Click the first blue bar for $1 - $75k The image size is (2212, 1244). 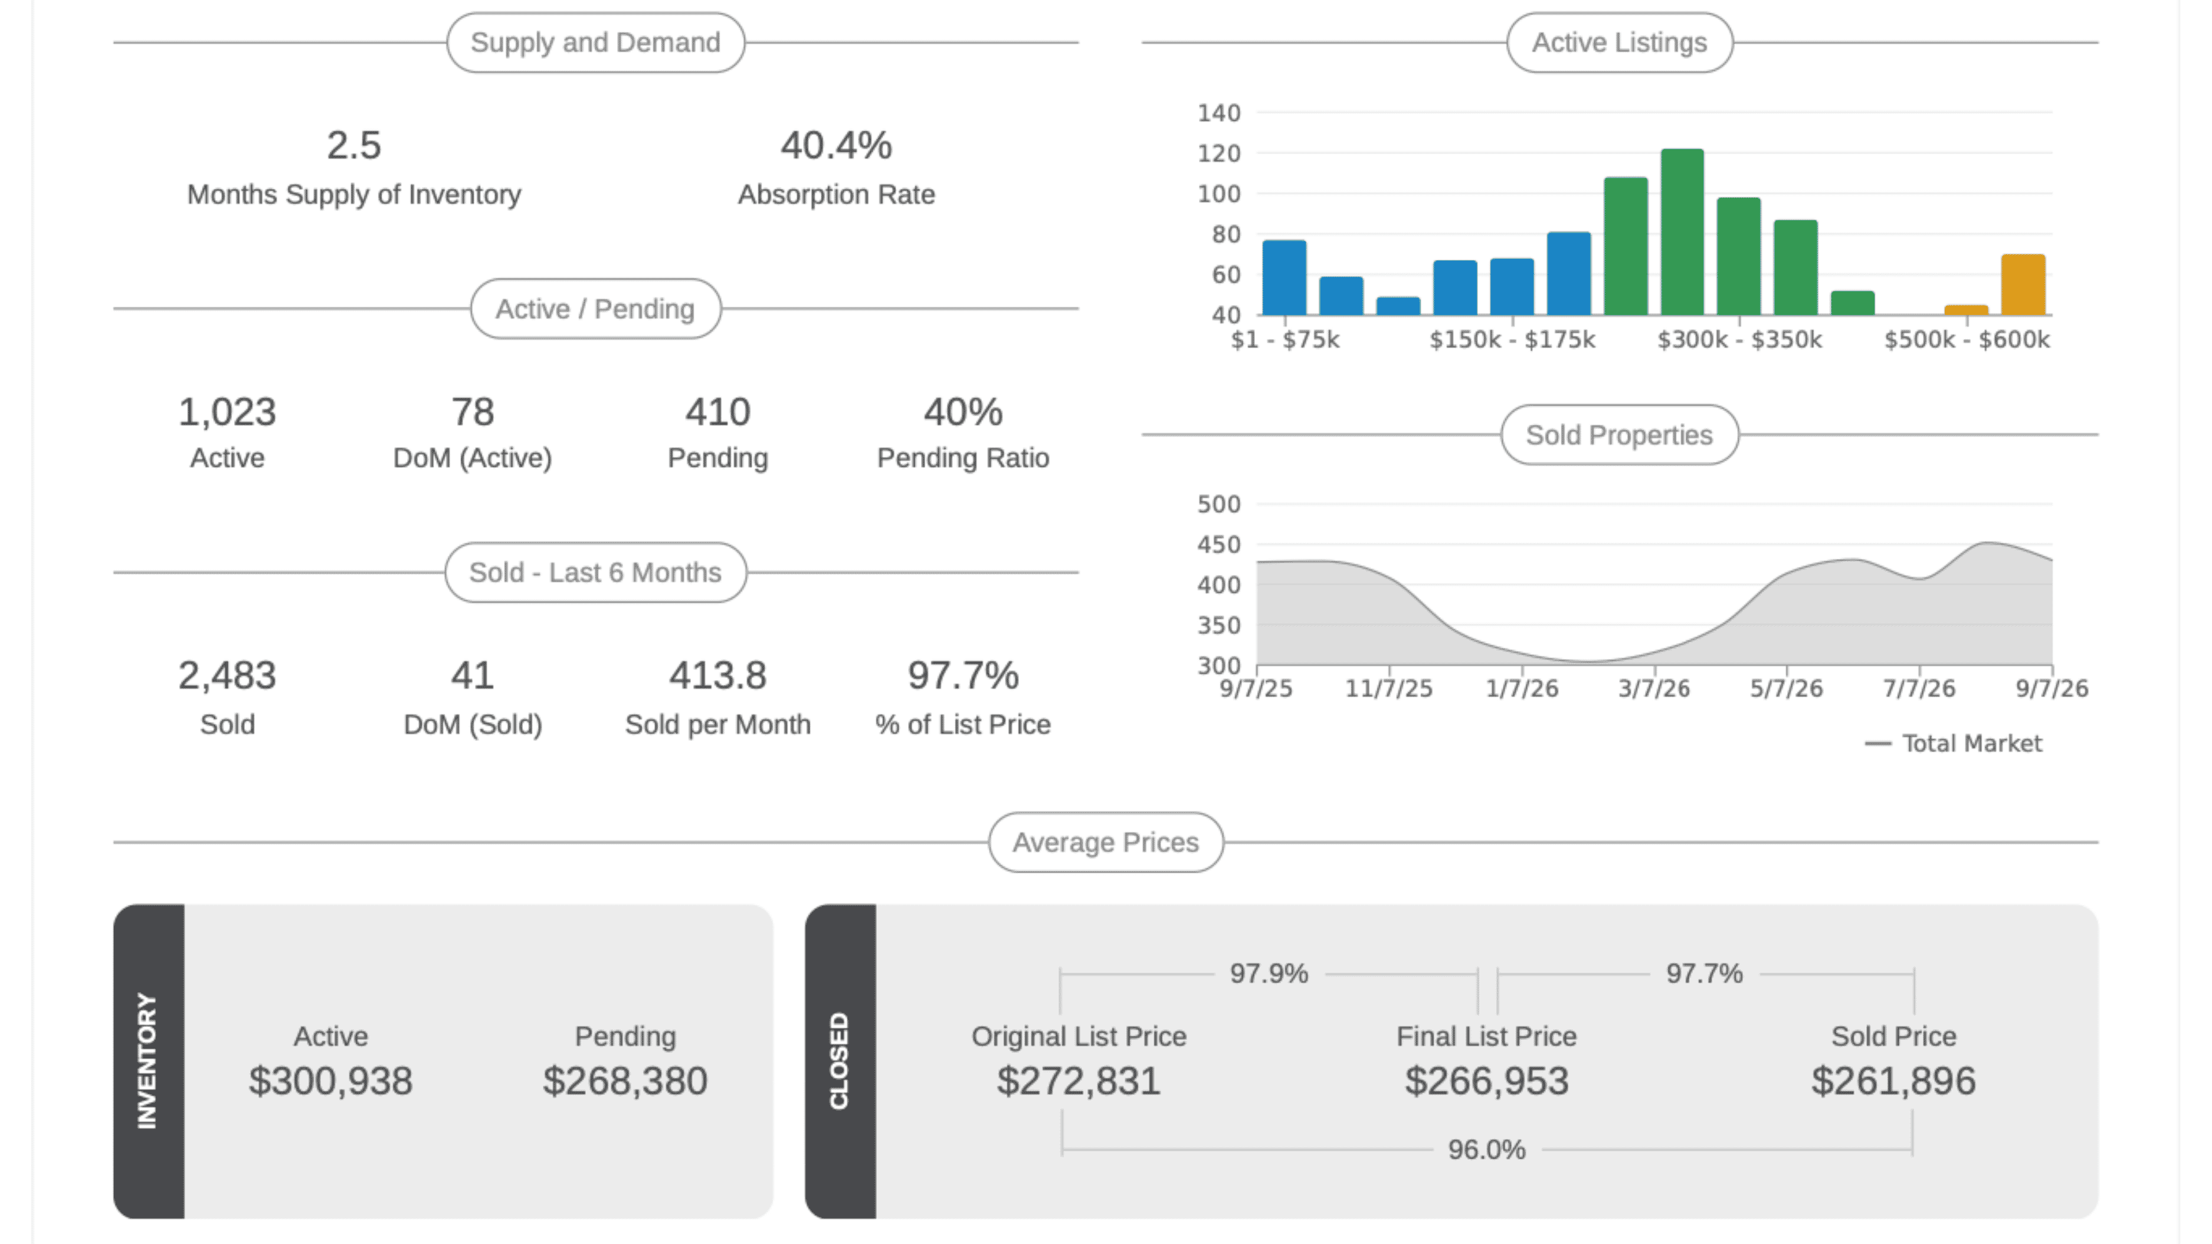click(x=1284, y=277)
